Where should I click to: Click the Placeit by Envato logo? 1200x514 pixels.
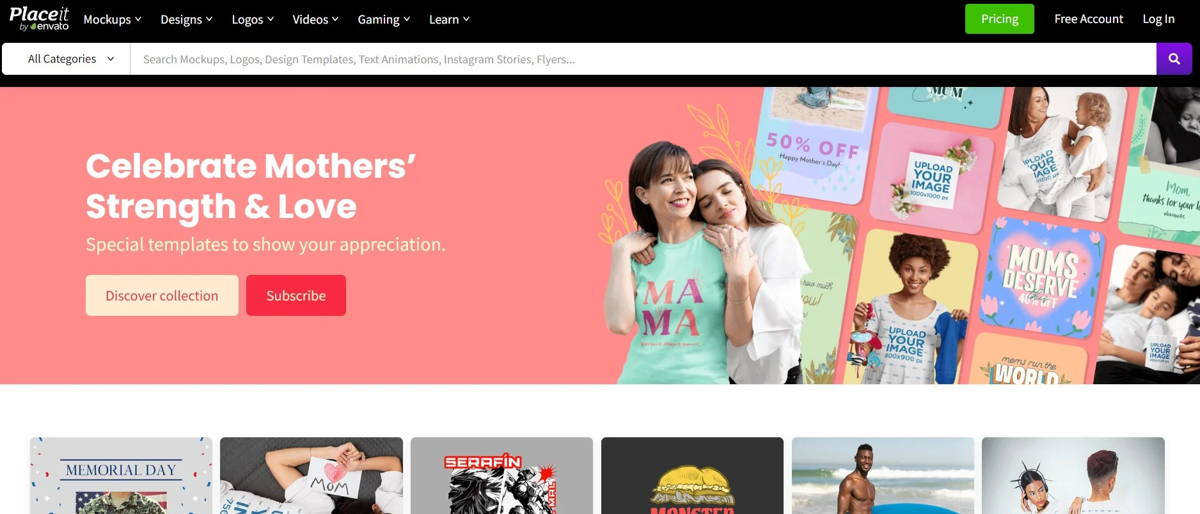[x=39, y=19]
